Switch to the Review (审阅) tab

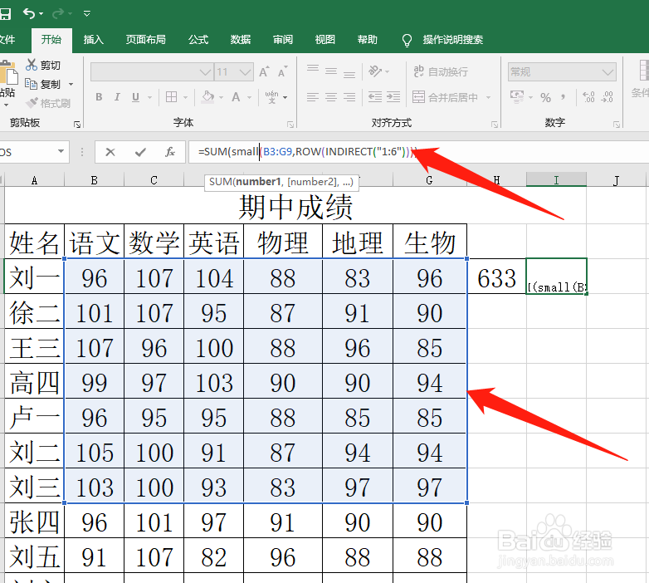(x=283, y=40)
